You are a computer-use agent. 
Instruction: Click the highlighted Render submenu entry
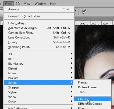click(39, 83)
